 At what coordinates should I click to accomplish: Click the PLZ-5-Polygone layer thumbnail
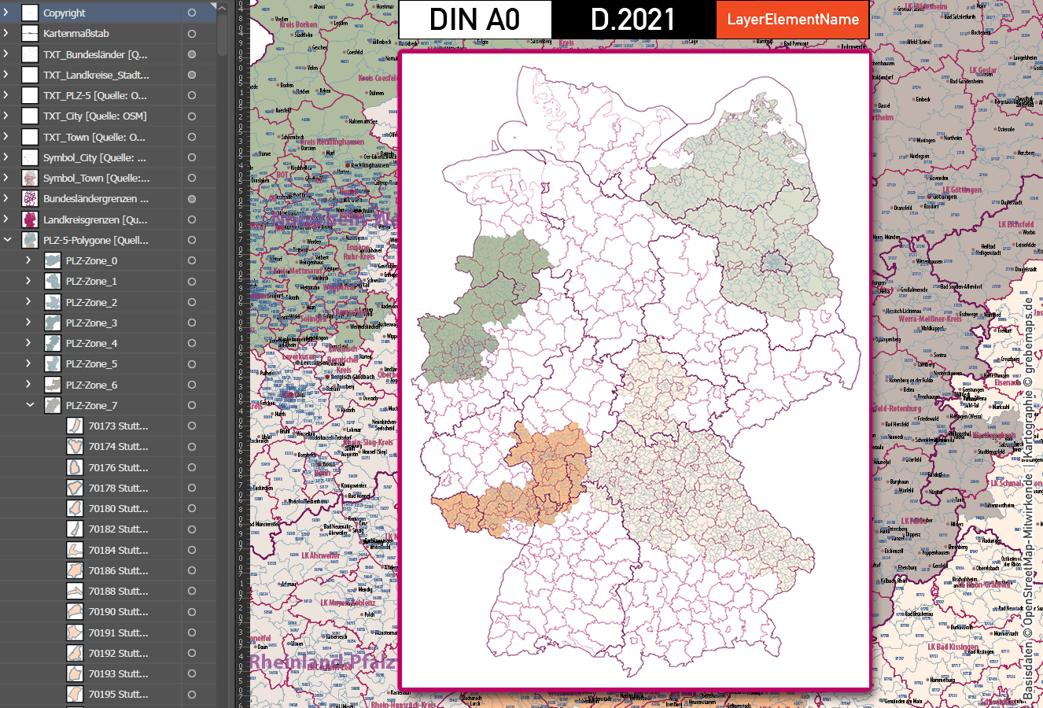click(30, 240)
